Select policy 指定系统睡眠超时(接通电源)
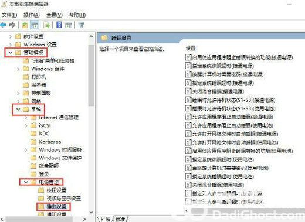The height and width of the screenshot is (222, 305). 219,83
